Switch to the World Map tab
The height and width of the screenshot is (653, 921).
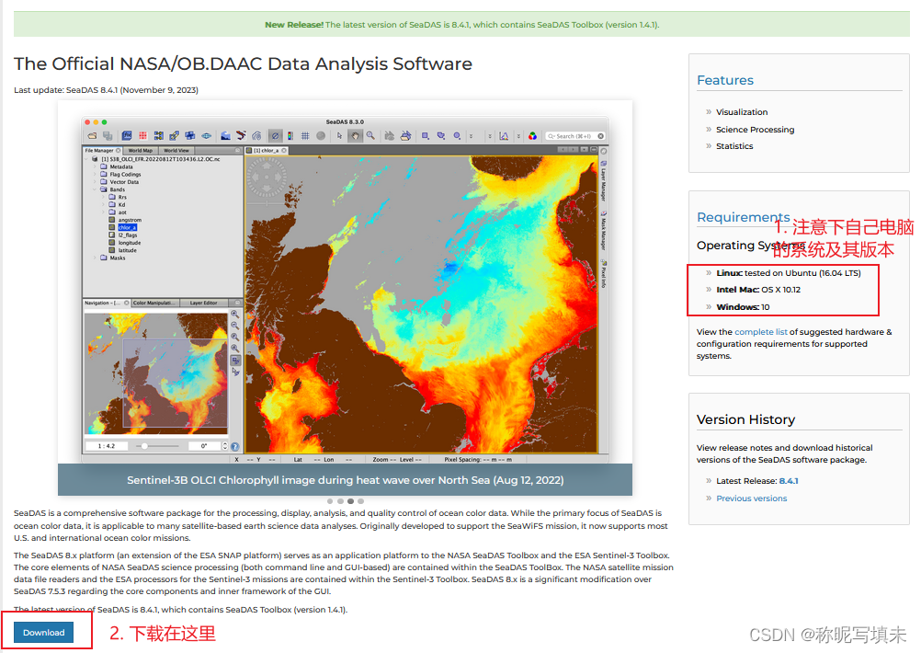pyautogui.click(x=141, y=151)
